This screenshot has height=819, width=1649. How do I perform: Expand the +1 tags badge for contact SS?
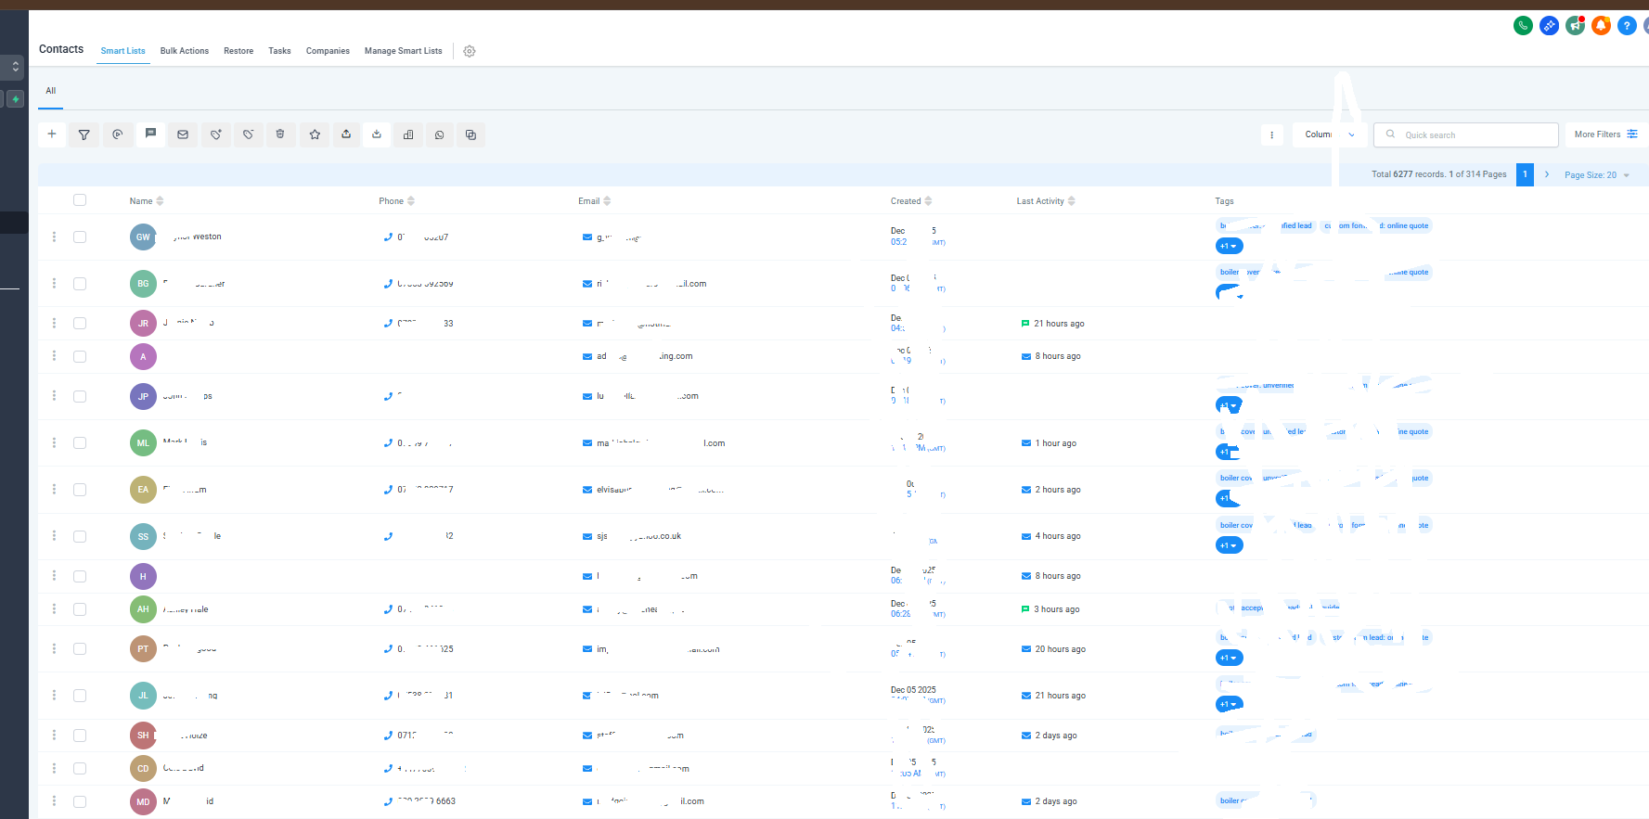point(1230,545)
